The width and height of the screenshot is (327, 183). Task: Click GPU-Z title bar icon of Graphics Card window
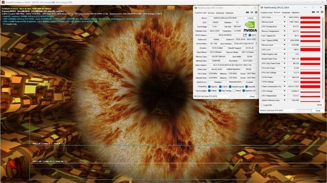196,8
